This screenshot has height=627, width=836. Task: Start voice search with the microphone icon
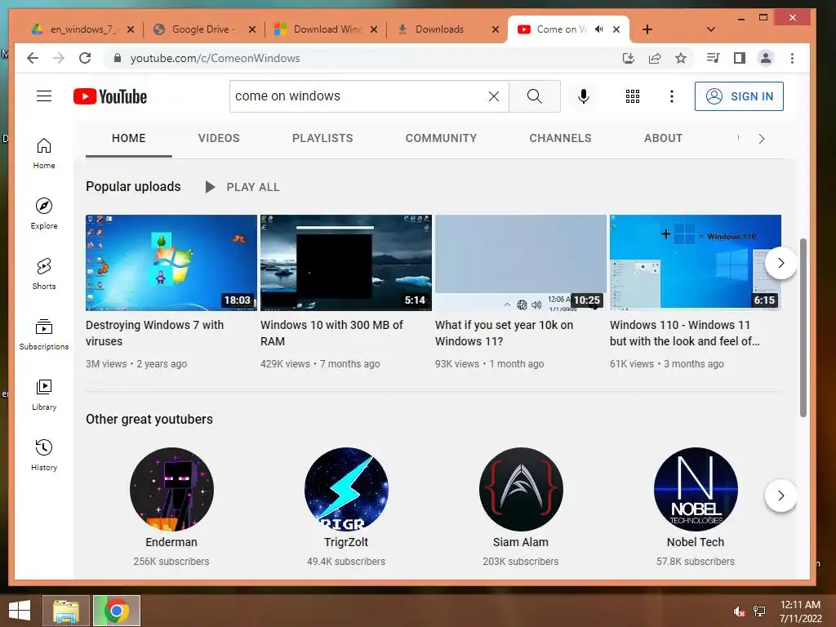[x=583, y=96]
